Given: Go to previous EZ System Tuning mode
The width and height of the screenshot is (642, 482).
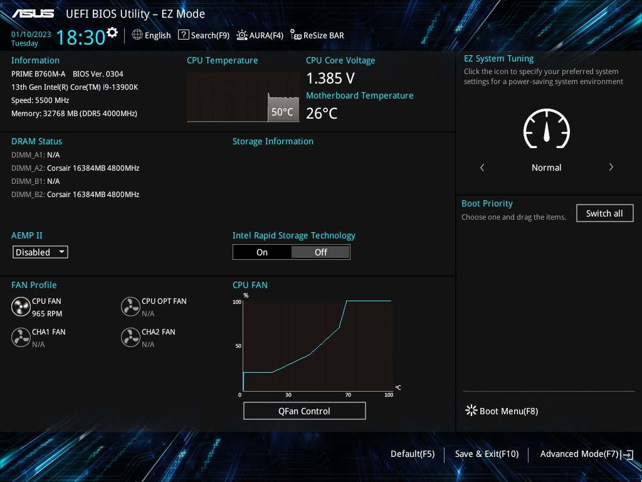Looking at the screenshot, I should 482,168.
